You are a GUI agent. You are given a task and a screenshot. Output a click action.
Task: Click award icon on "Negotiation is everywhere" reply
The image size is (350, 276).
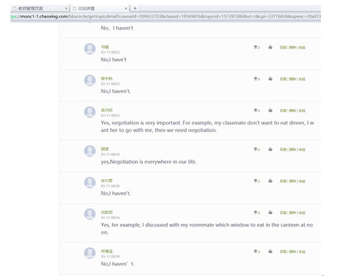(256, 149)
